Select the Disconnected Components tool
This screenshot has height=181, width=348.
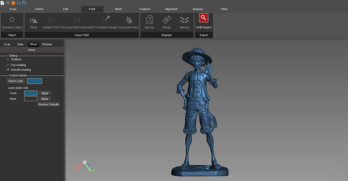click(x=77, y=22)
